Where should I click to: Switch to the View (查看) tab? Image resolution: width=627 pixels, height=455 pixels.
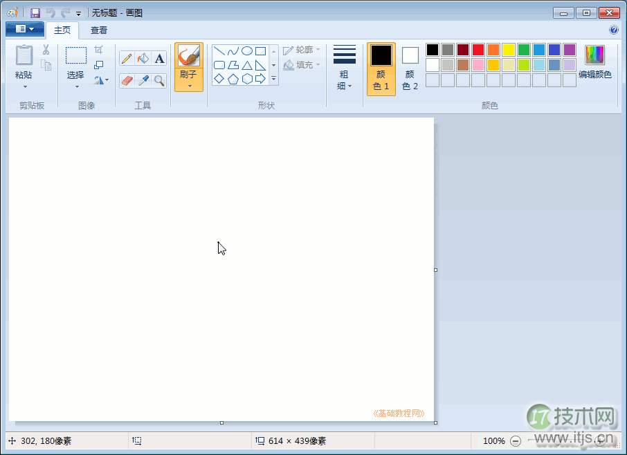[99, 30]
